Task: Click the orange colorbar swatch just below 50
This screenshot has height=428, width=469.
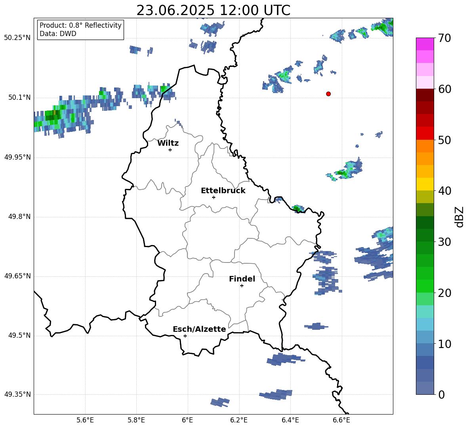Action: tap(425, 146)
